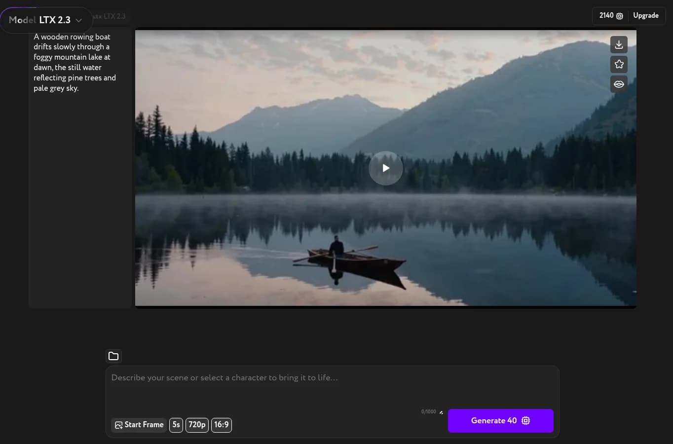Viewport: 673px width, 444px height.
Task: Add a Start Frame image
Action: point(139,425)
